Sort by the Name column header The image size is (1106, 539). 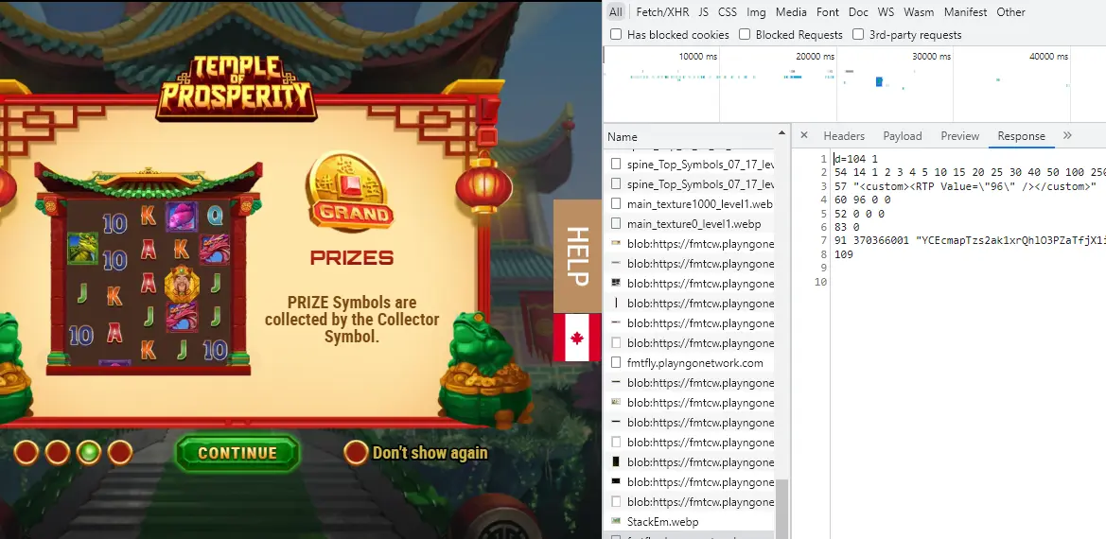tap(623, 137)
